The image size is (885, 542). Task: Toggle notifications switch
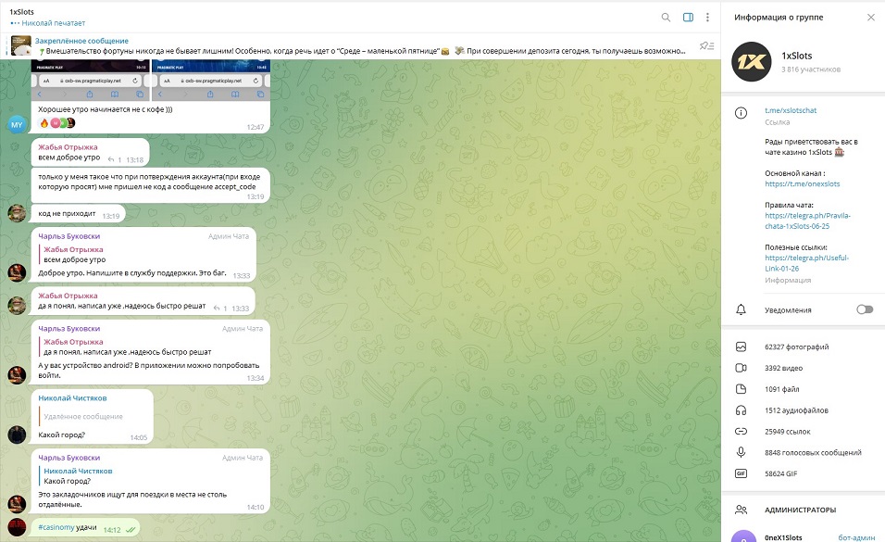[x=865, y=309]
